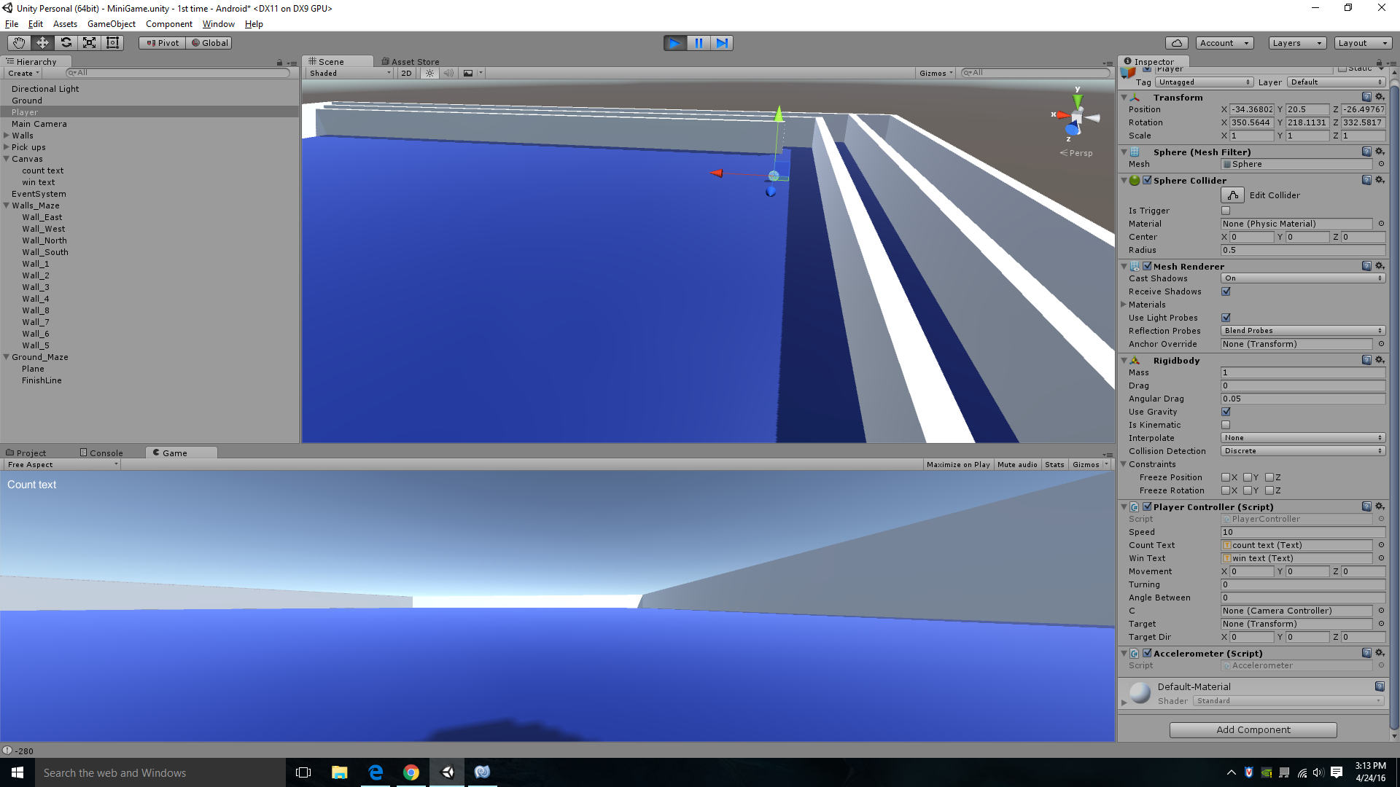Toggle Is Kinematic checkbox
1400x787 pixels.
1226,425
